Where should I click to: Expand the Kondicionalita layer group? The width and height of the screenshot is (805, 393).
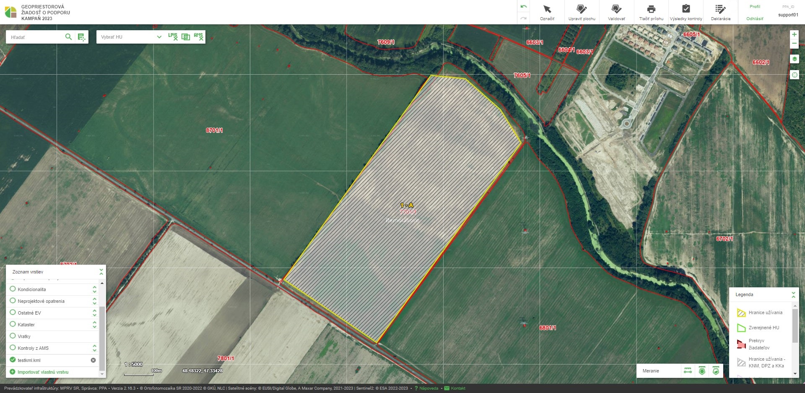tap(95, 289)
